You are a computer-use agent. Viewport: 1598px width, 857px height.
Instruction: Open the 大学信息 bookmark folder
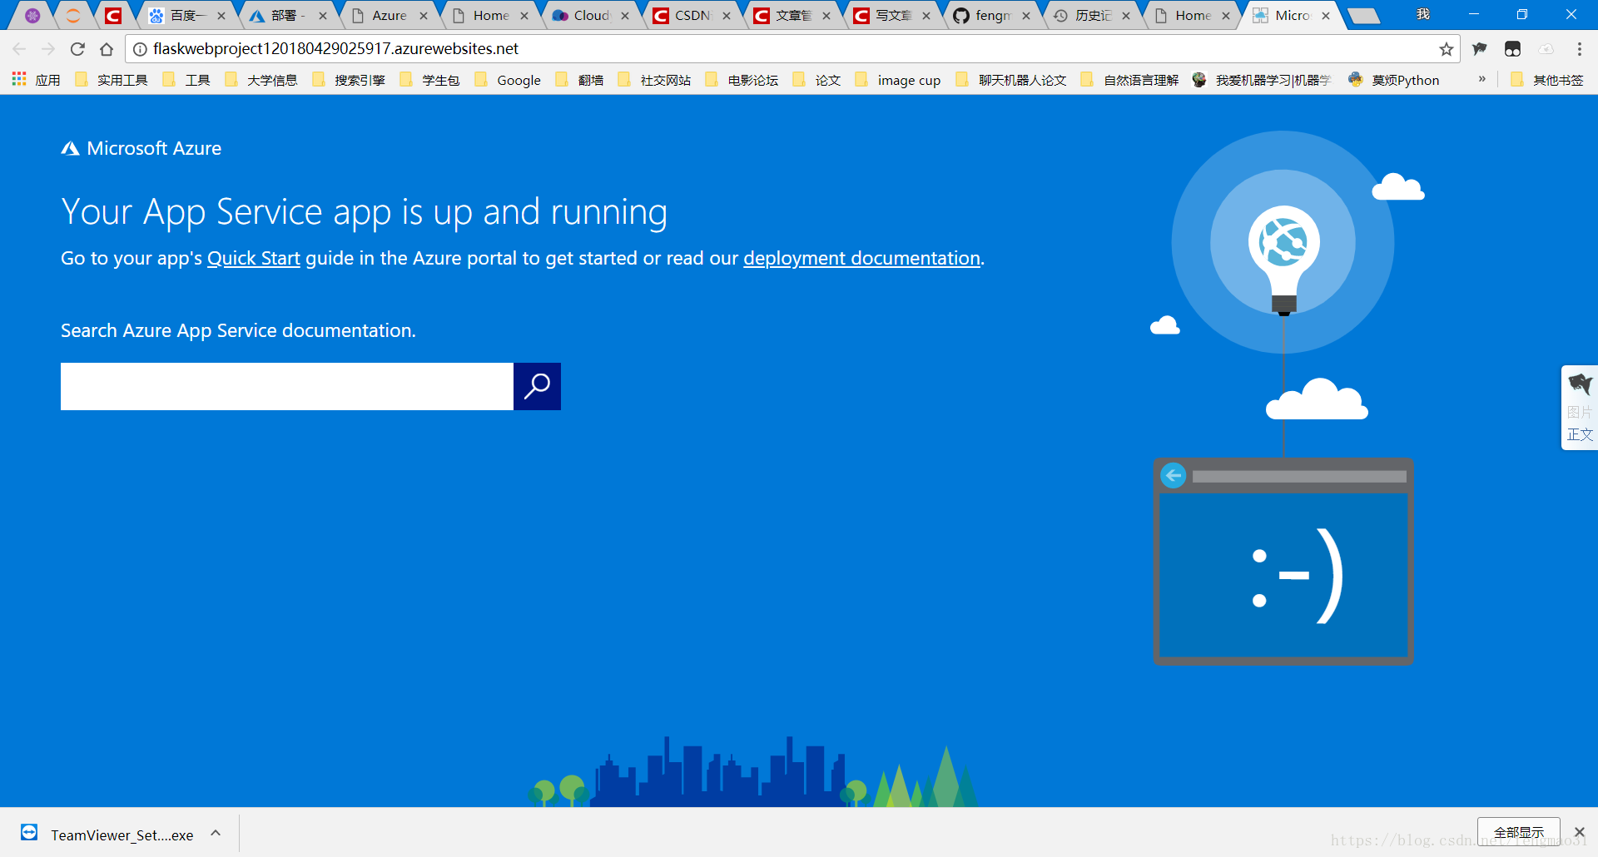point(261,80)
